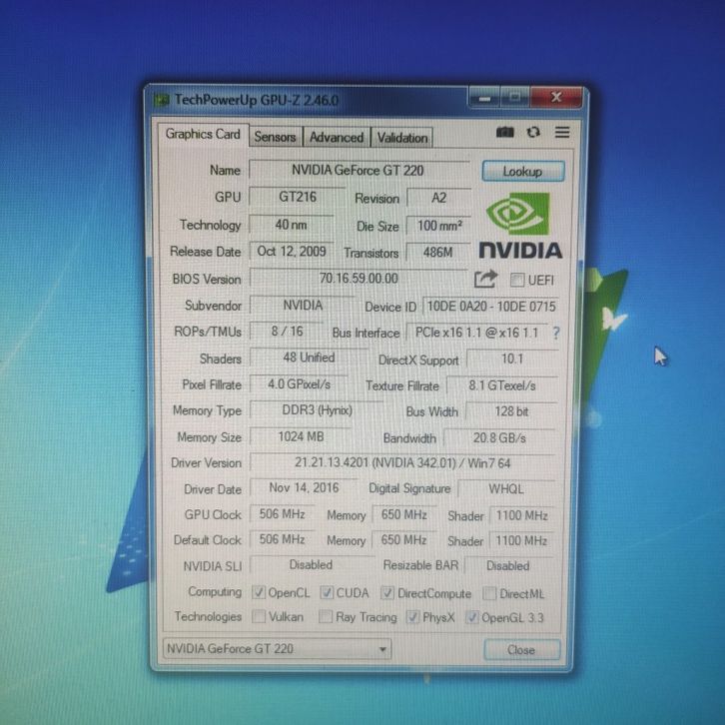Toggle the Ray Tracing checkbox
Viewport: 725px width, 725px height.
(326, 616)
